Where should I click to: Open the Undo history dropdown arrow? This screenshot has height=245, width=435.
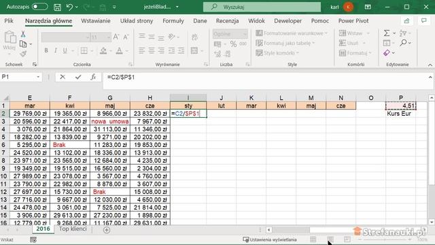click(x=77, y=7)
